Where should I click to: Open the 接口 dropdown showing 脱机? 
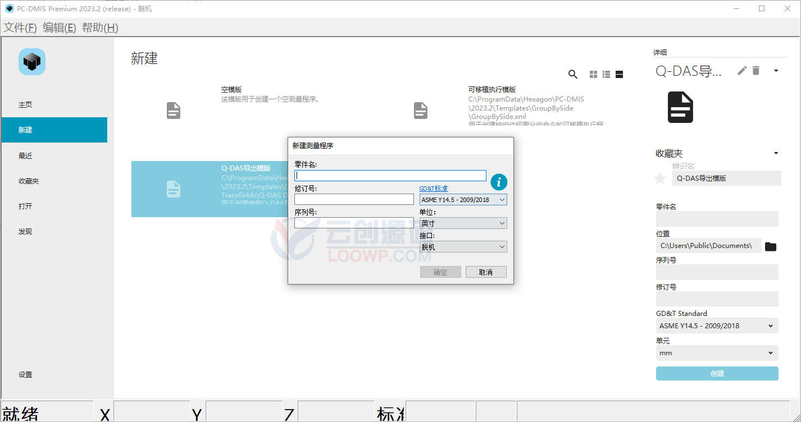click(x=463, y=247)
